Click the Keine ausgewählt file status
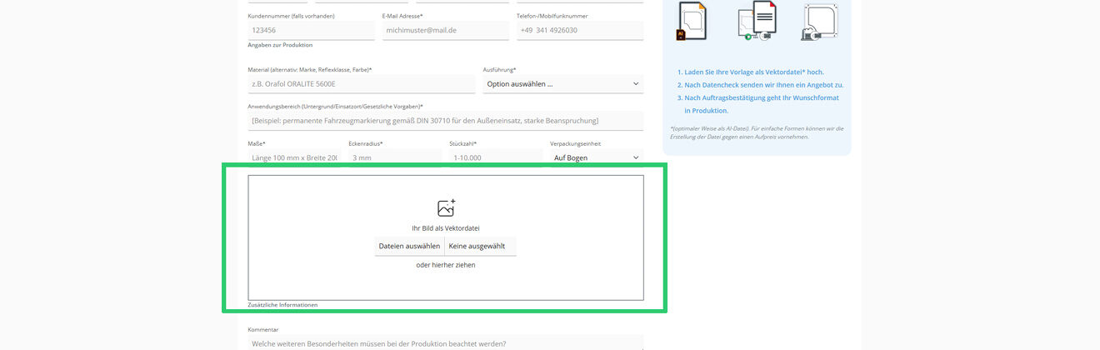Screen dimensions: 1100x350 click(x=481, y=246)
